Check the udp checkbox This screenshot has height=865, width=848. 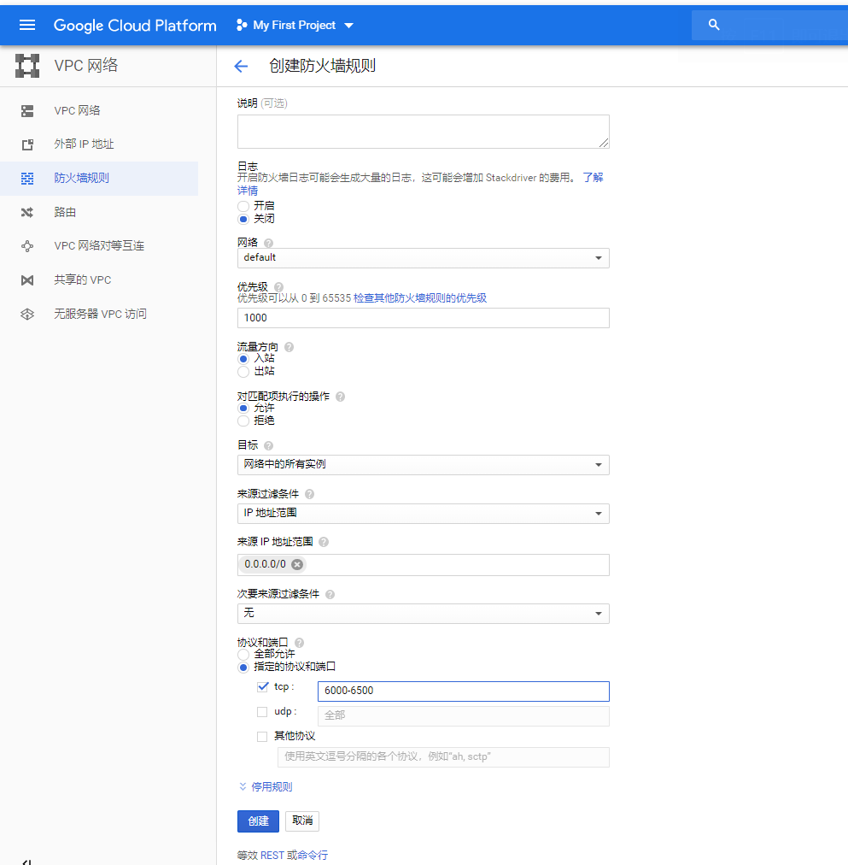coord(262,712)
